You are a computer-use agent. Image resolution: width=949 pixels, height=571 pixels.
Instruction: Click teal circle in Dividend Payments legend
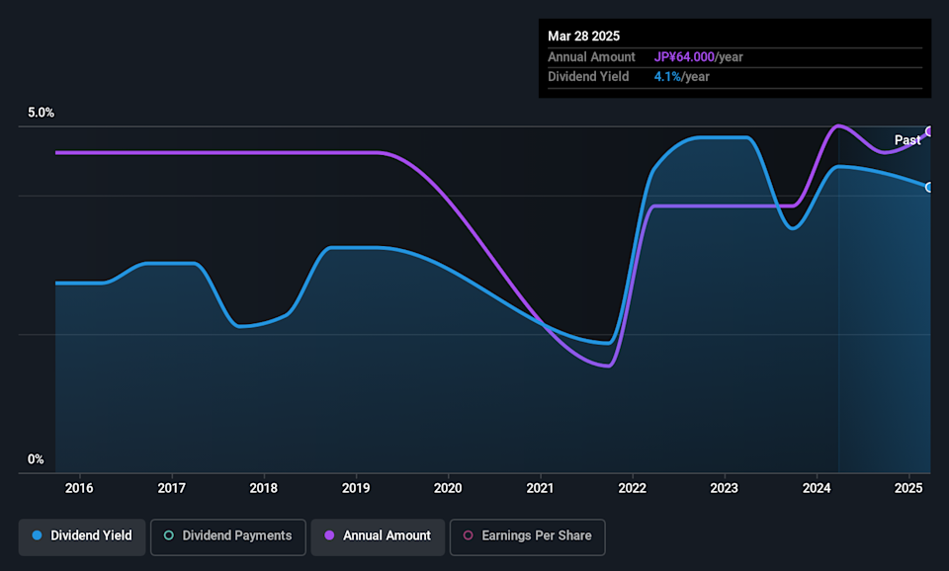pyautogui.click(x=169, y=535)
